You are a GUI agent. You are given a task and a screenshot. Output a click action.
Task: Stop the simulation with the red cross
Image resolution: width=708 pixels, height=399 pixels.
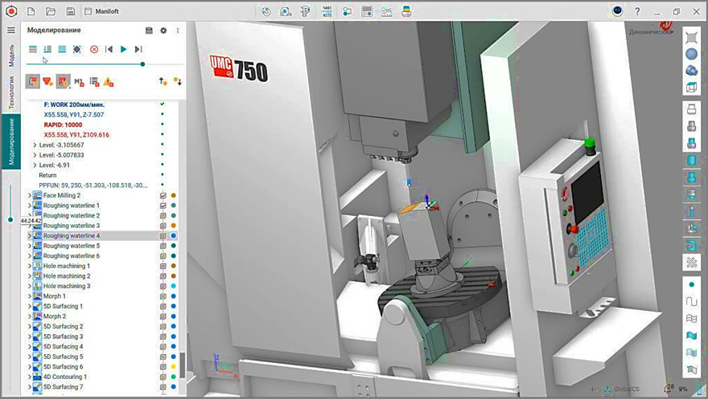click(94, 49)
